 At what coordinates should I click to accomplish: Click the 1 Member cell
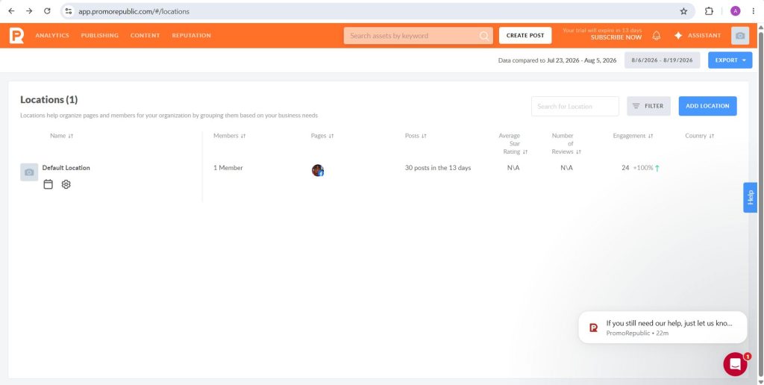point(228,168)
